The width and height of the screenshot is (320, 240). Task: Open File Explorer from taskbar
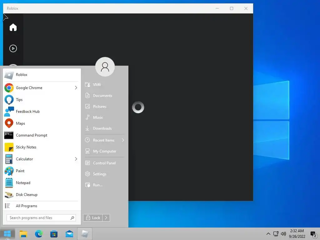coord(23,234)
